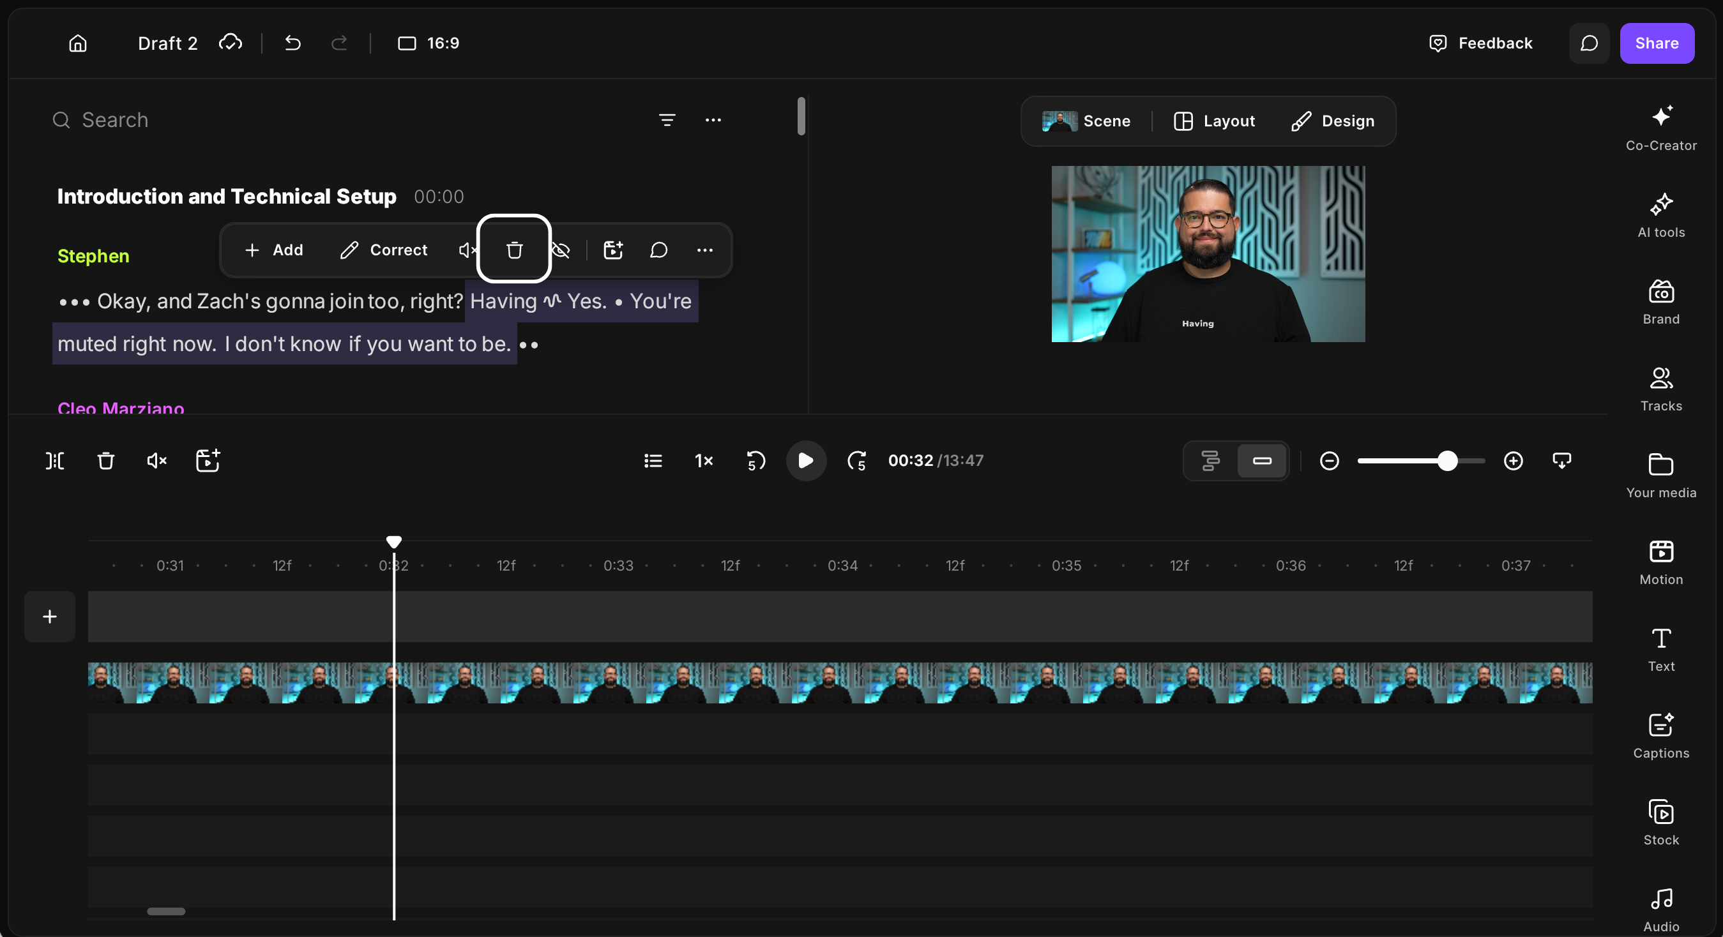
Task: Click the speaker name Stephen
Action: (x=93, y=256)
